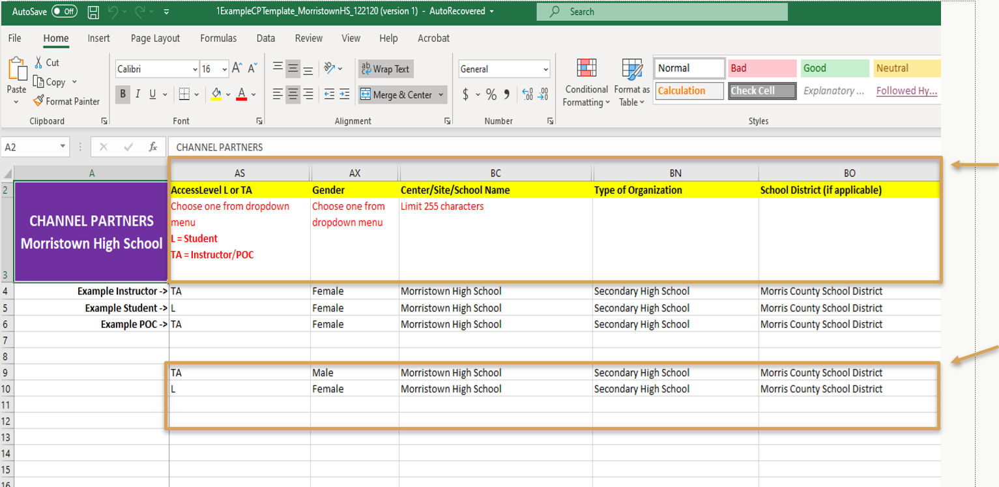
Task: Toggle the AutoSave switch
Action: click(x=64, y=12)
